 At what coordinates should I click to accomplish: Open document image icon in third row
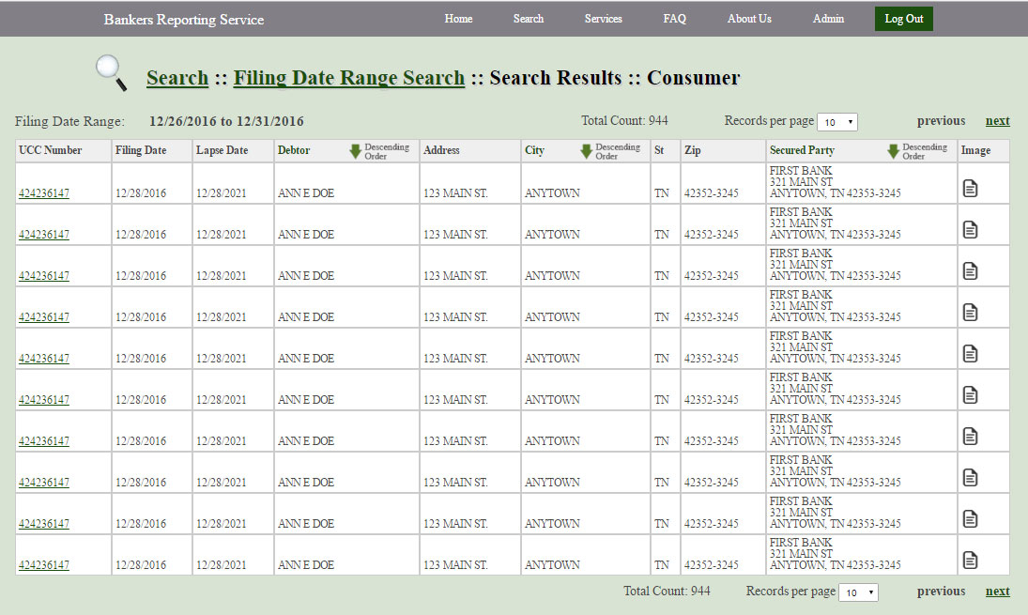970,271
